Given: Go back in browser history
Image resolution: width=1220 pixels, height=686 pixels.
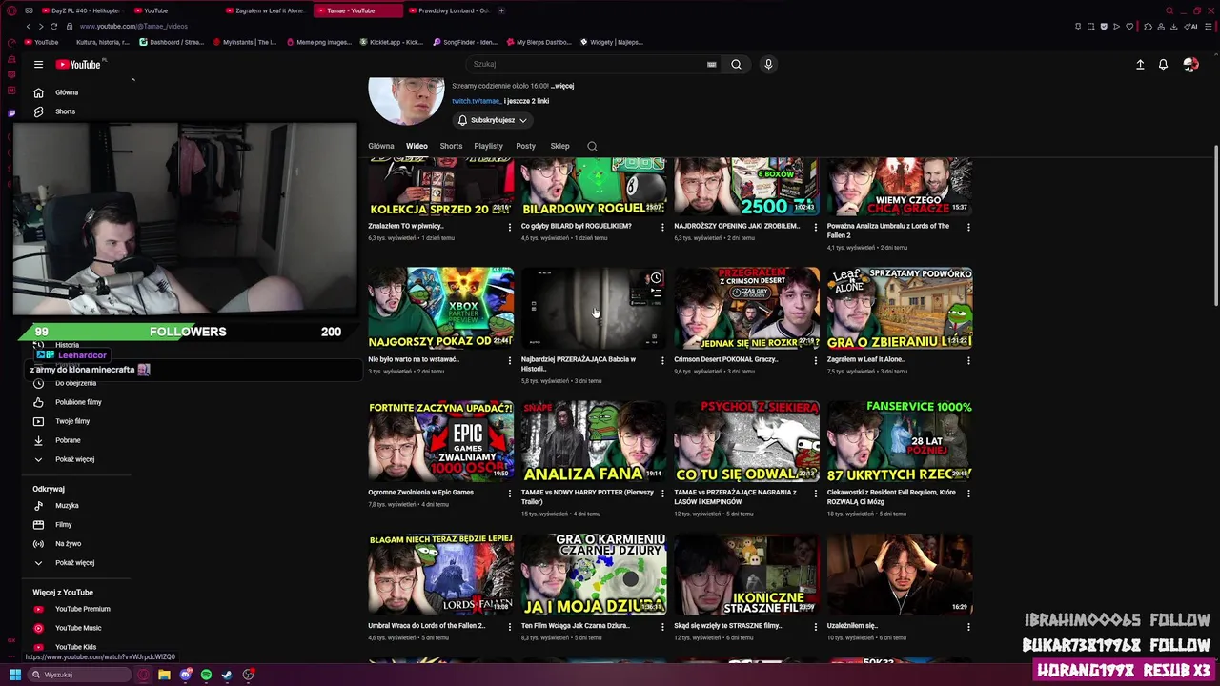Looking at the screenshot, I should (29, 26).
